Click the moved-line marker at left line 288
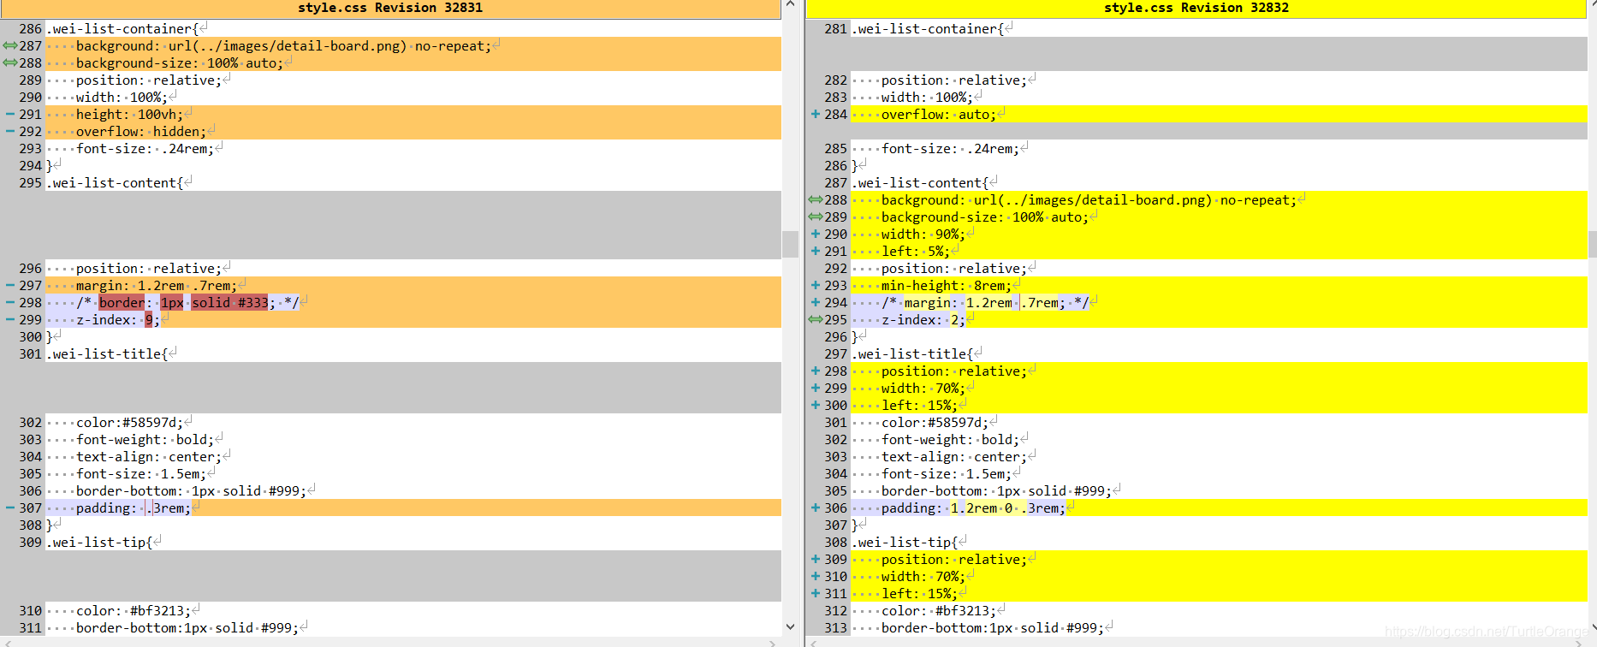Viewport: 1597px width, 647px height. pyautogui.click(x=9, y=62)
